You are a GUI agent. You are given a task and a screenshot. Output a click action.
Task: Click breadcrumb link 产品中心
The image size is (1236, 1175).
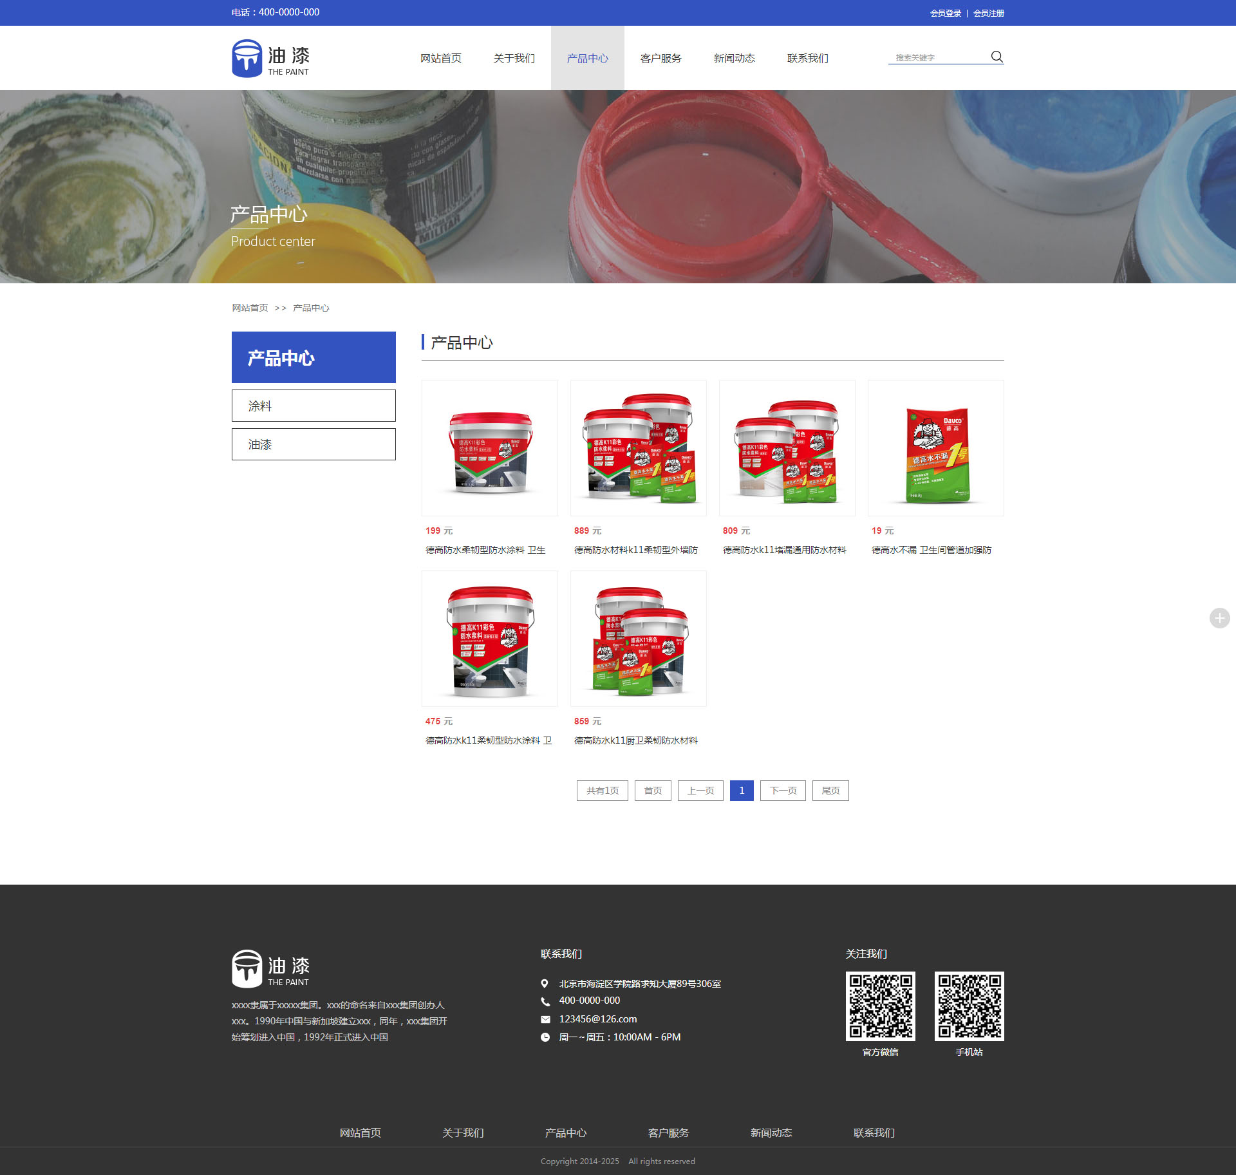pos(311,308)
